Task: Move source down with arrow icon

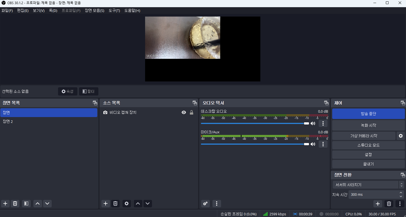Action: click(148, 204)
